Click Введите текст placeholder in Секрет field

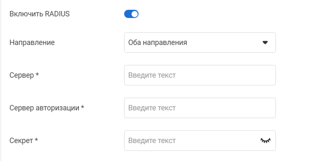point(152,141)
